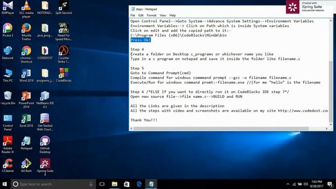This screenshot has height=189, width=336.
Task: Click the 'Step 4' line in Notepad
Action: 137,49
